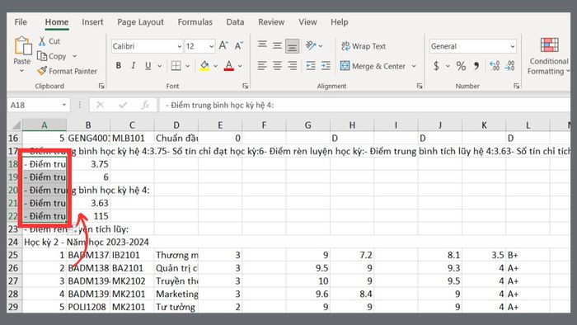The width and height of the screenshot is (577, 325).
Task: Decrease font size with smaller A icon
Action: pyautogui.click(x=239, y=45)
